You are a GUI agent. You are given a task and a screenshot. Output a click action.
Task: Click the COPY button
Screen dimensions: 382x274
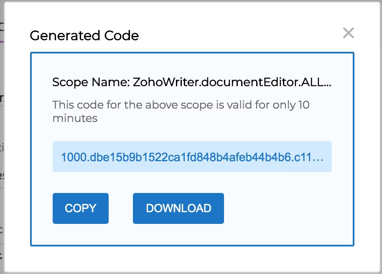[x=81, y=208]
